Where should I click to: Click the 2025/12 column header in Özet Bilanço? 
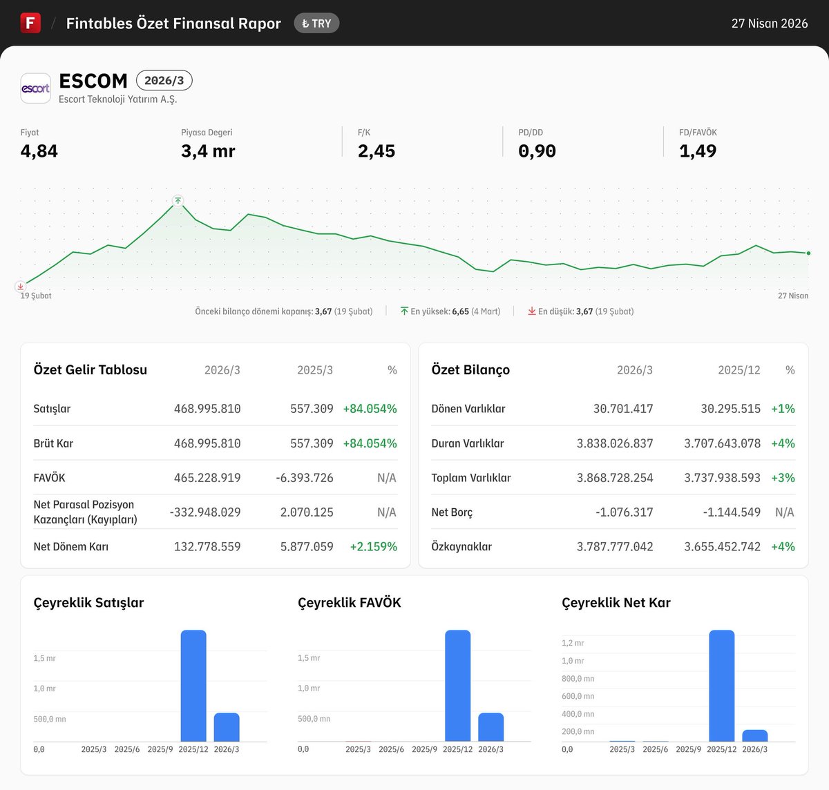click(x=739, y=370)
